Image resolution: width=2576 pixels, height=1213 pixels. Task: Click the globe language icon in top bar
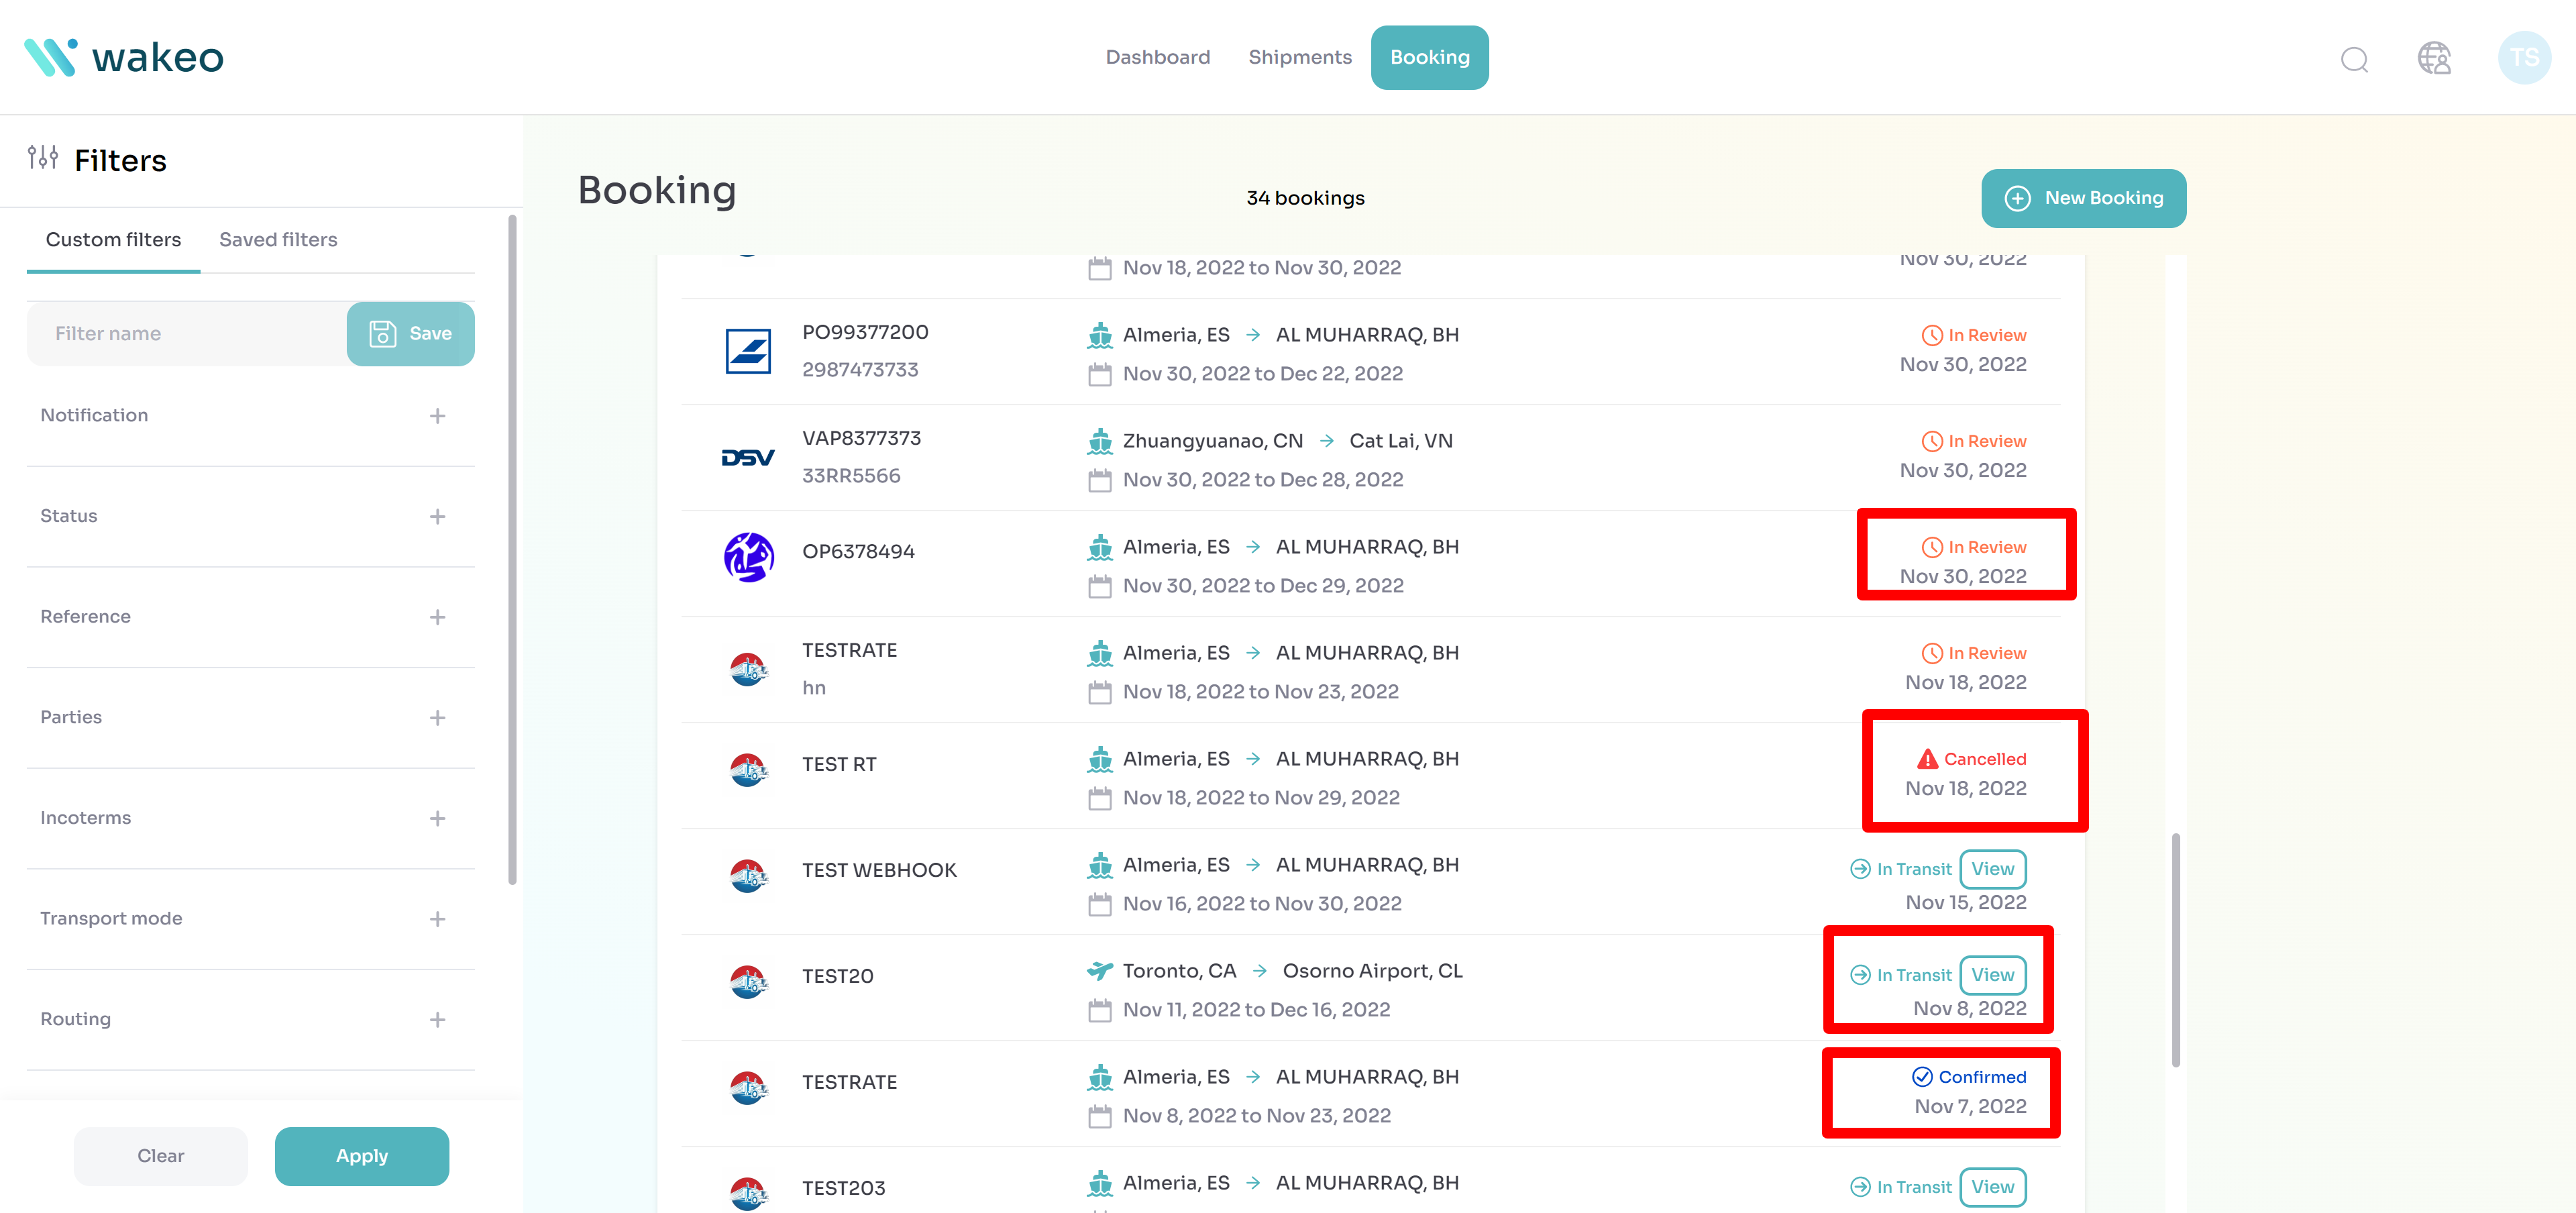pos(2434,58)
